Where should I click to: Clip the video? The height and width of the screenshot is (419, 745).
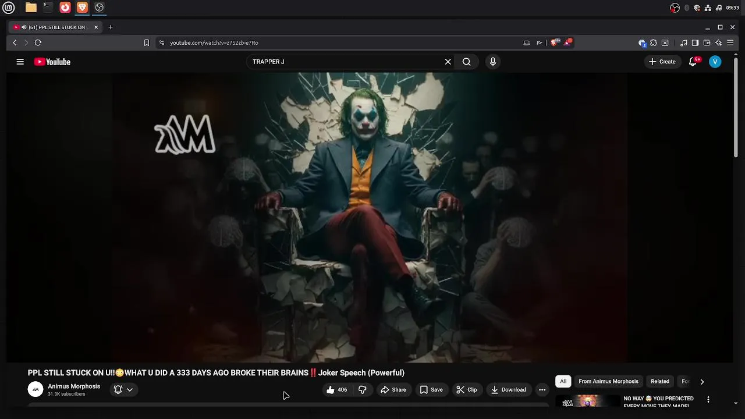tap(467, 390)
